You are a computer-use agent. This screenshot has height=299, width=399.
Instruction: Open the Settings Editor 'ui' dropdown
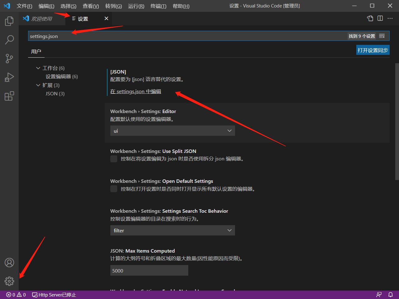tap(173, 131)
